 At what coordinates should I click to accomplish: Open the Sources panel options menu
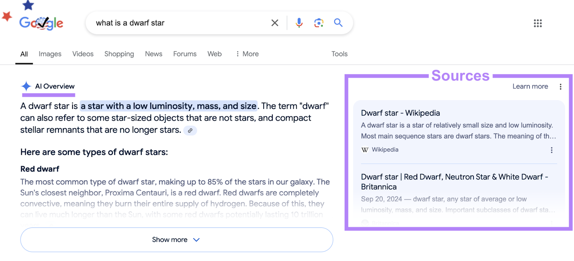point(561,86)
